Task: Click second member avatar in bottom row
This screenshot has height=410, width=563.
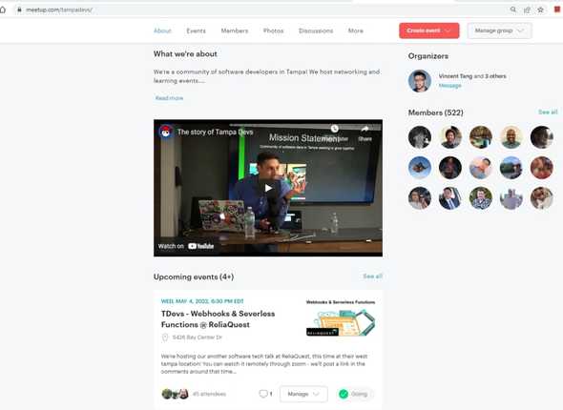Action: [450, 198]
